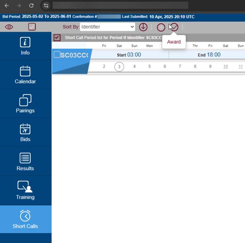Select the Short Calls section
Viewport: 245px width, 243px height.
[x=25, y=219]
